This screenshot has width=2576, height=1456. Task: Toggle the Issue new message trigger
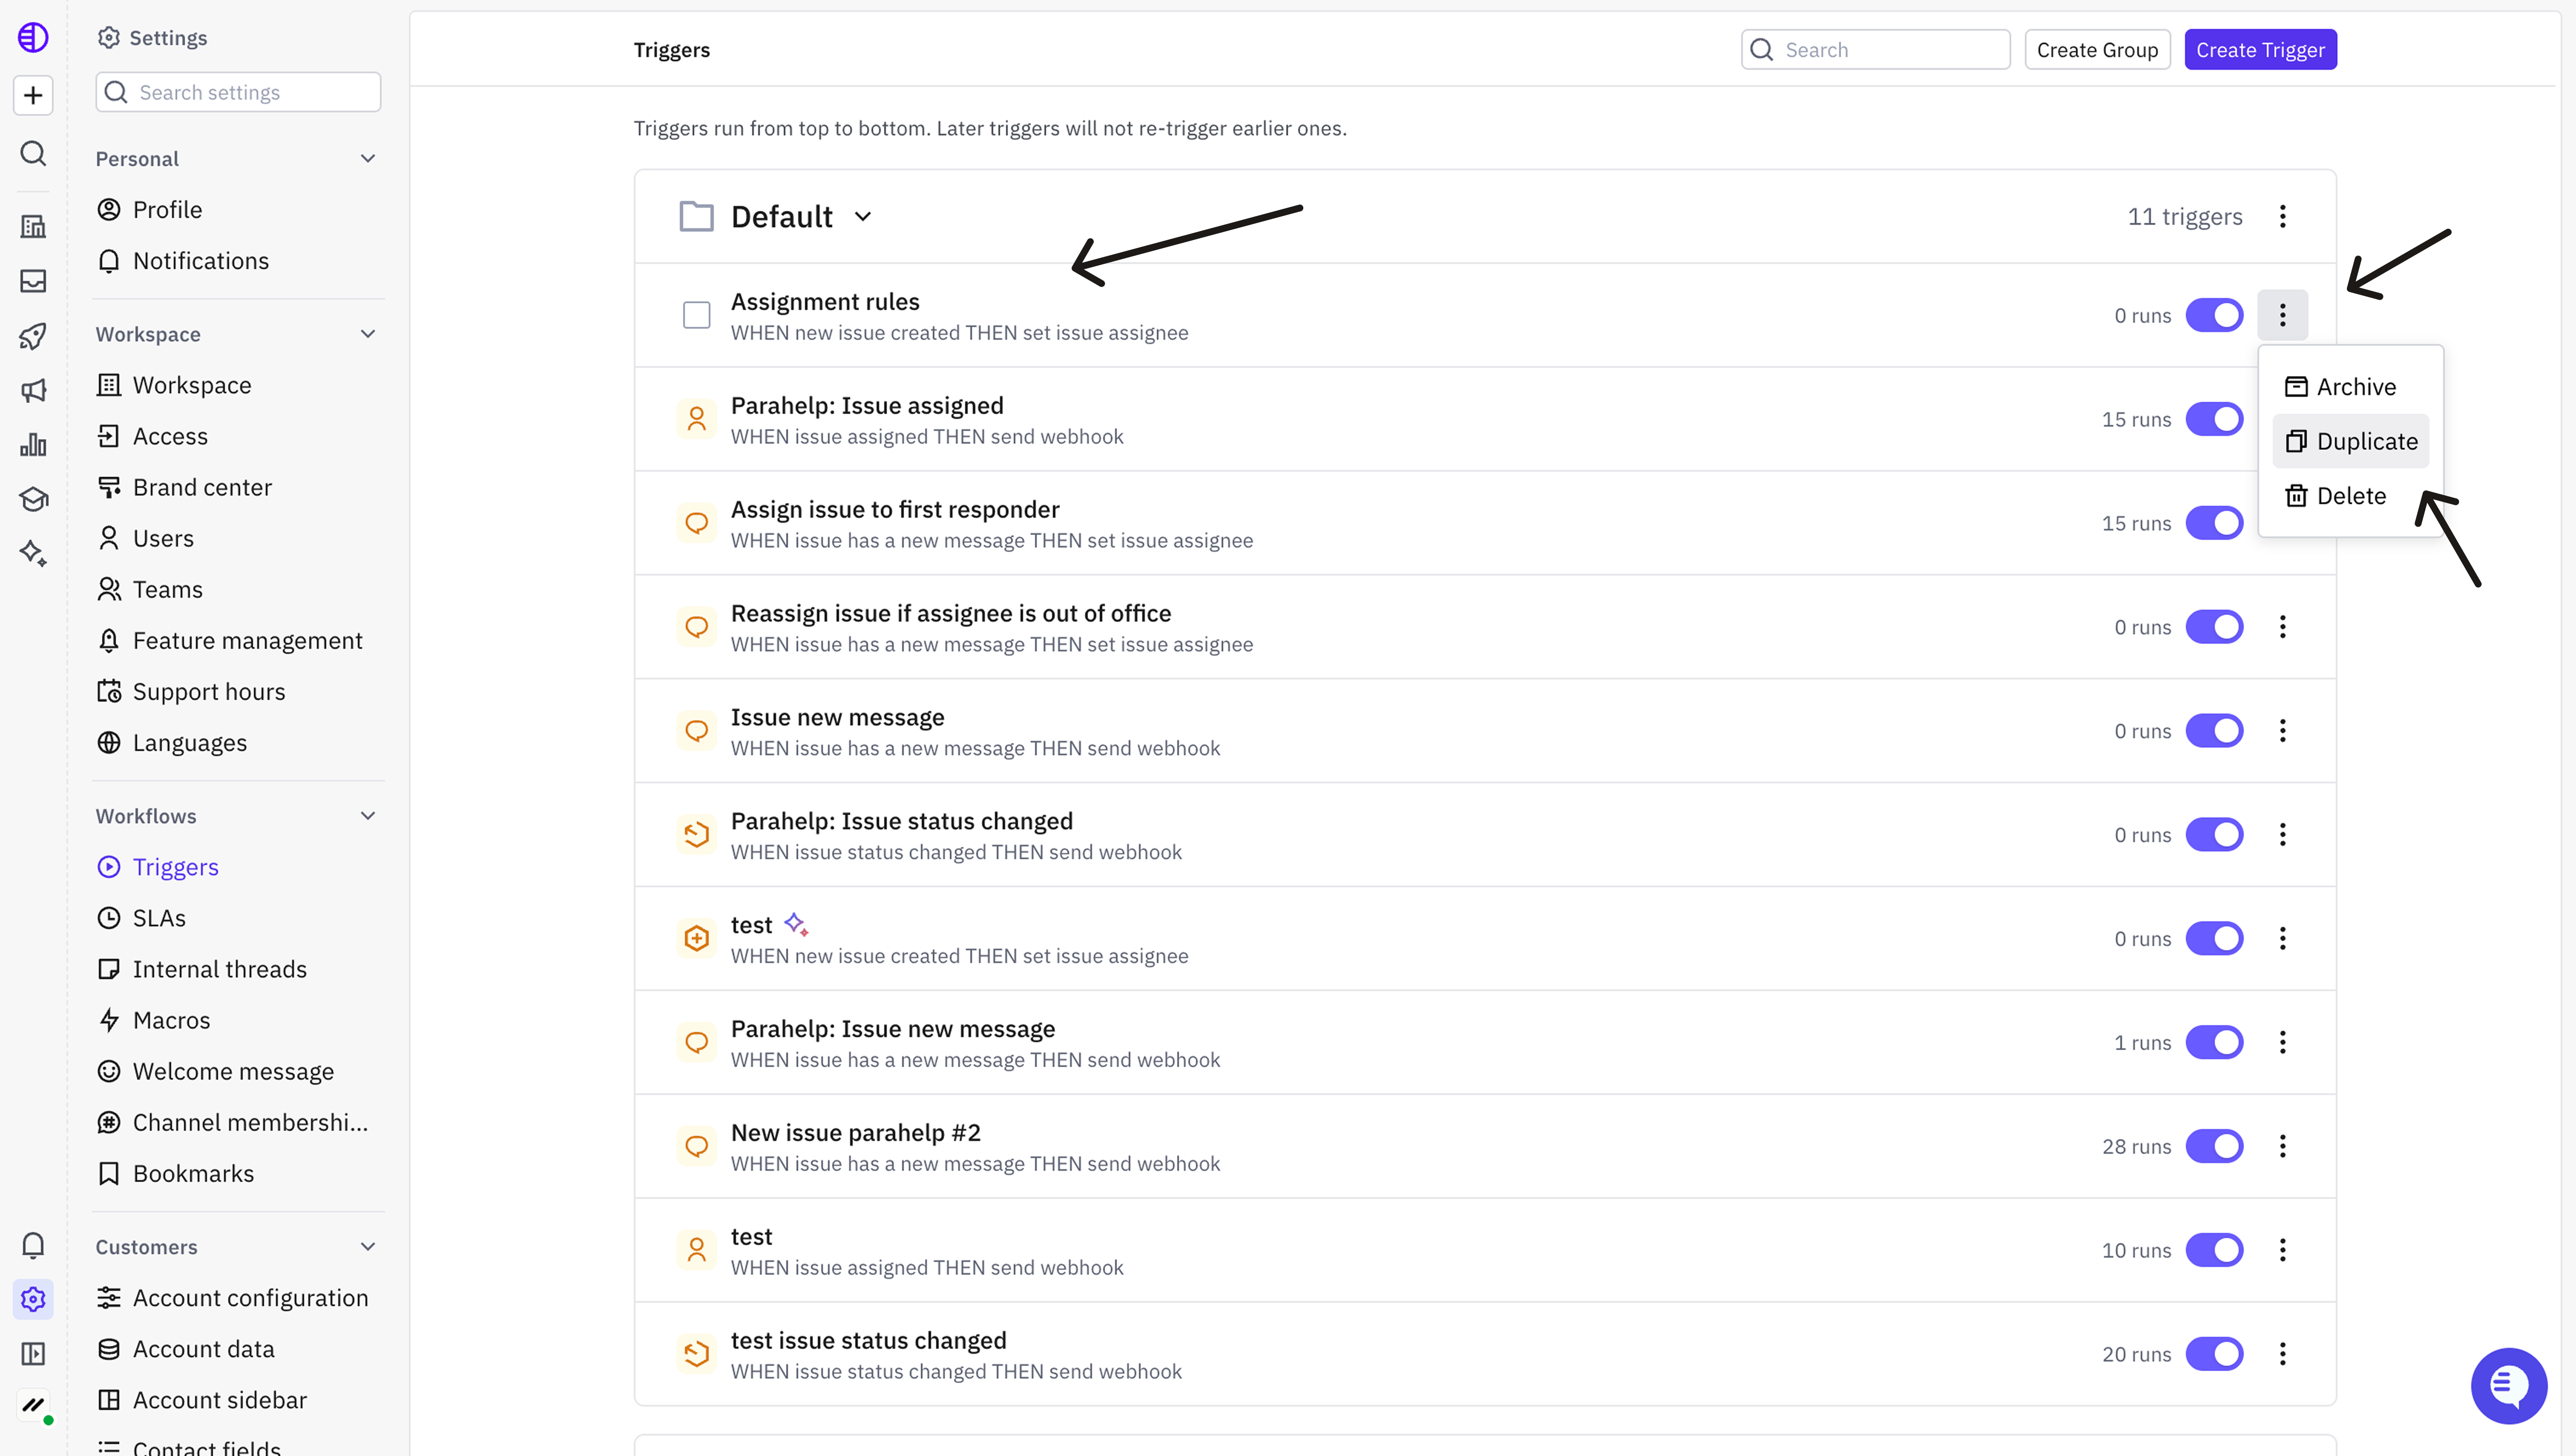(2214, 731)
